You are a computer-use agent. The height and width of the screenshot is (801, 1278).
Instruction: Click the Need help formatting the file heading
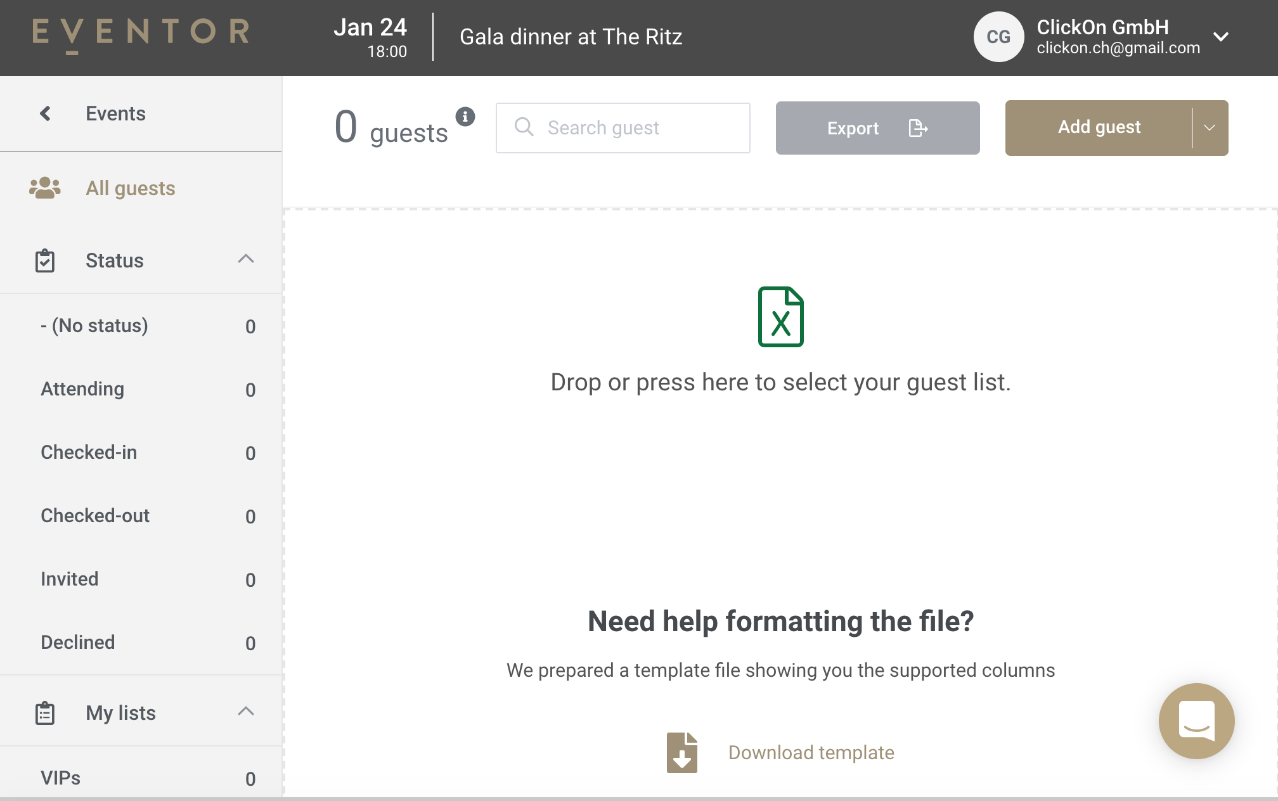tap(780, 621)
